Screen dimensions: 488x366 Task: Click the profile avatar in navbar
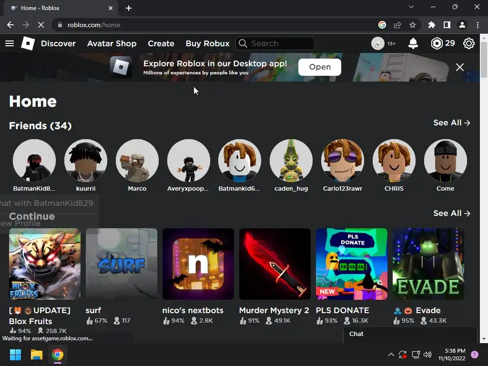[x=378, y=43]
